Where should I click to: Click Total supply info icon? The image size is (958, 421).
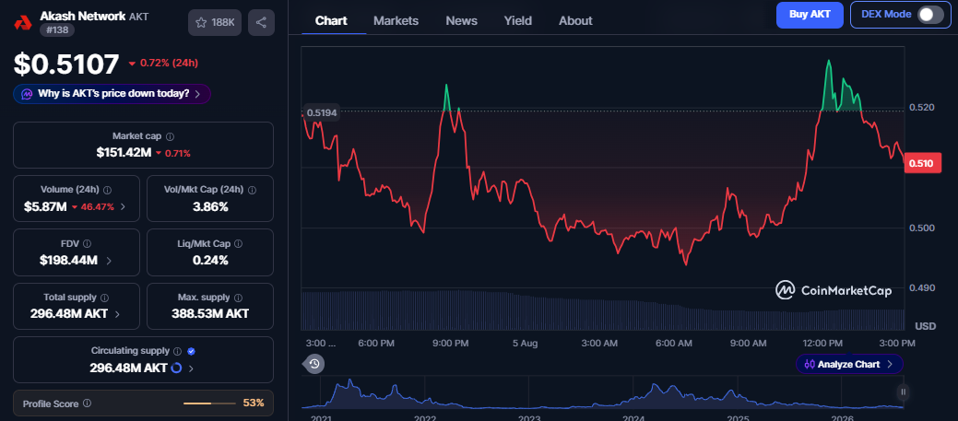click(x=104, y=298)
